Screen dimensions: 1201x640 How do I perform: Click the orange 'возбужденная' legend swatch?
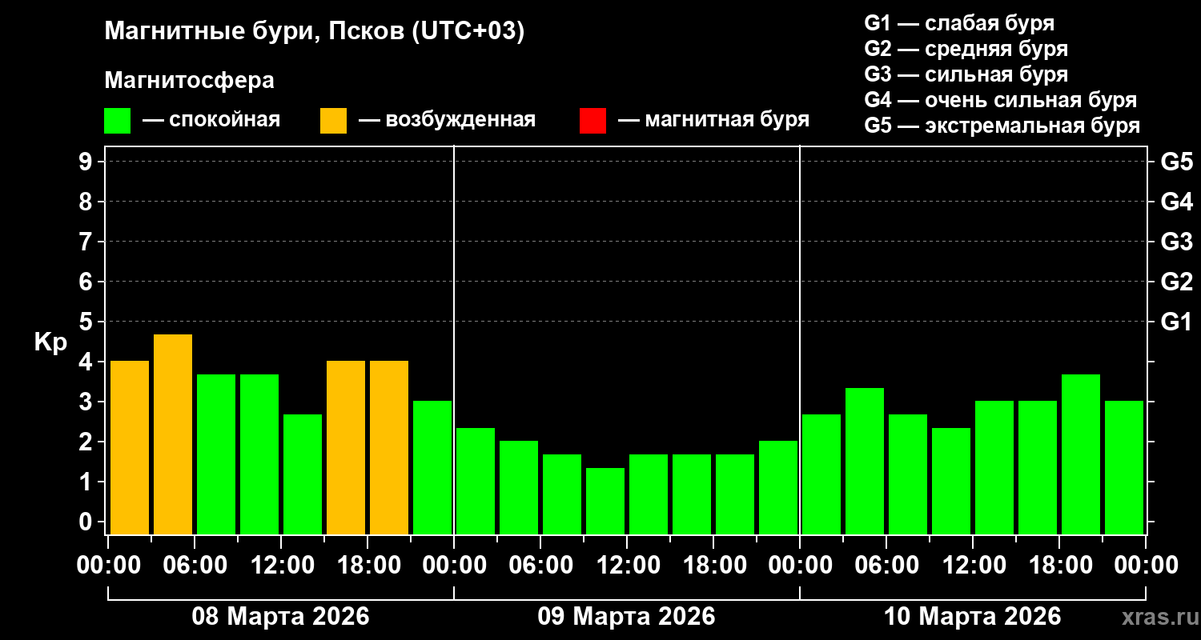pos(333,121)
